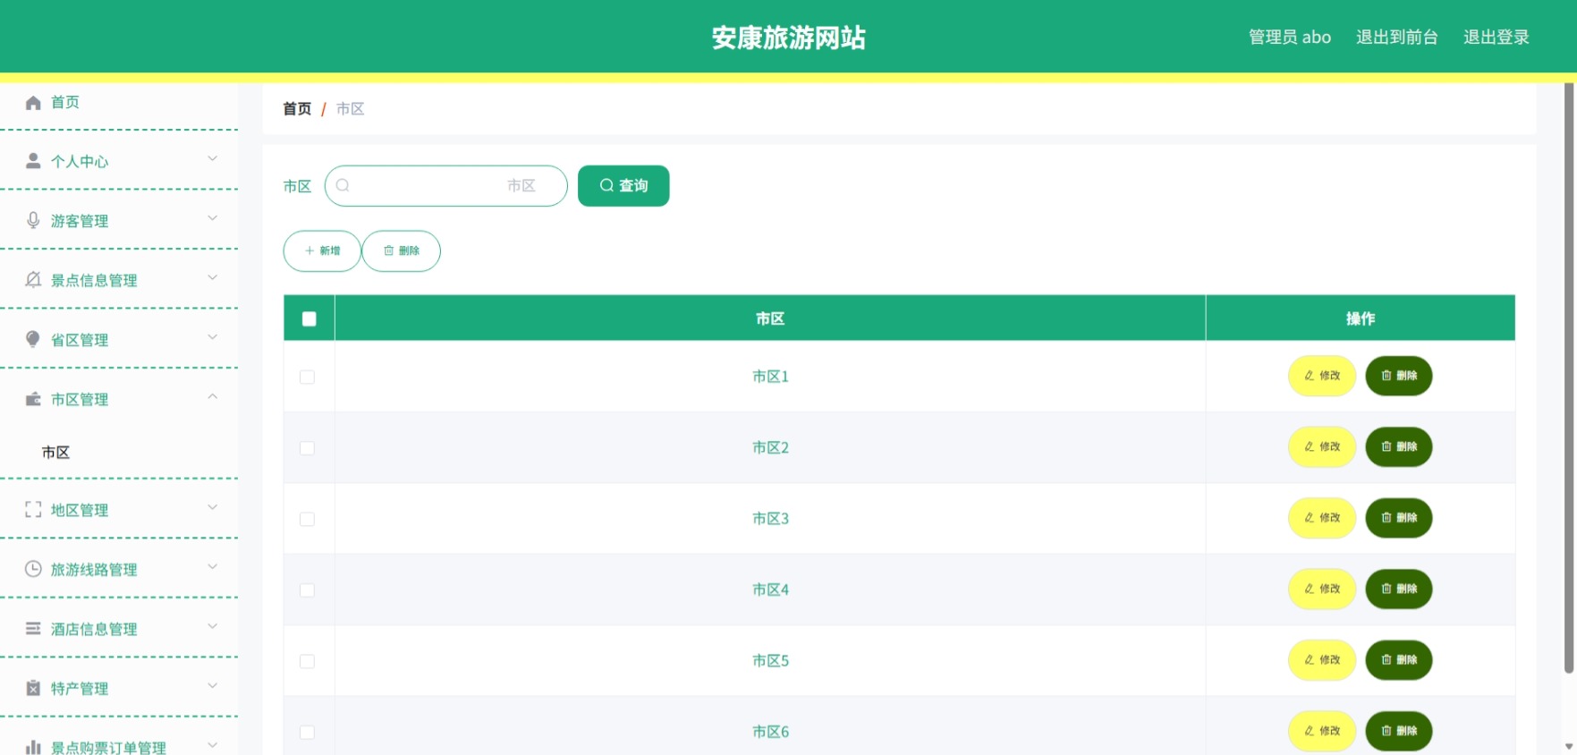Focus the 市区 search input field
The width and height of the screenshot is (1577, 755).
(445, 186)
